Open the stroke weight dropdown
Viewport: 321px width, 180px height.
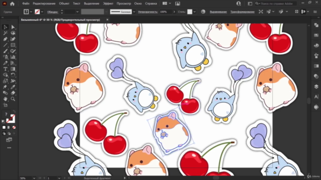(x=77, y=12)
